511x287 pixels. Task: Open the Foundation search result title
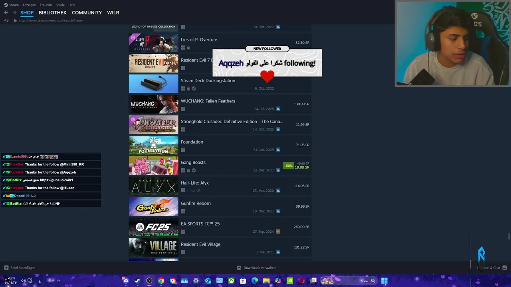pyautogui.click(x=192, y=142)
